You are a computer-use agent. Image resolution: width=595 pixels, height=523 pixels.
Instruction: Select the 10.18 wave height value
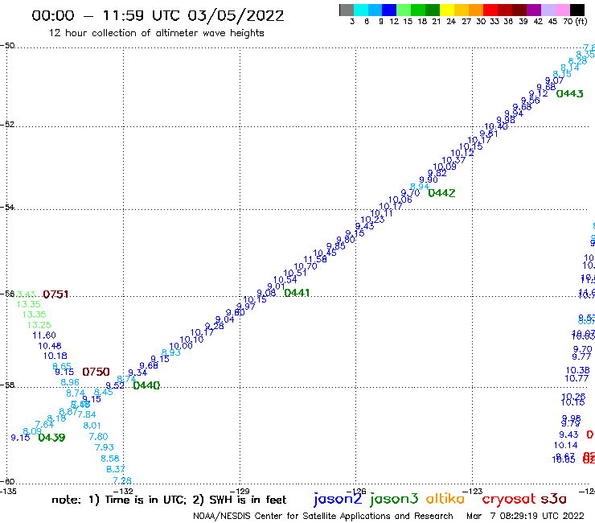pyautogui.click(x=55, y=356)
